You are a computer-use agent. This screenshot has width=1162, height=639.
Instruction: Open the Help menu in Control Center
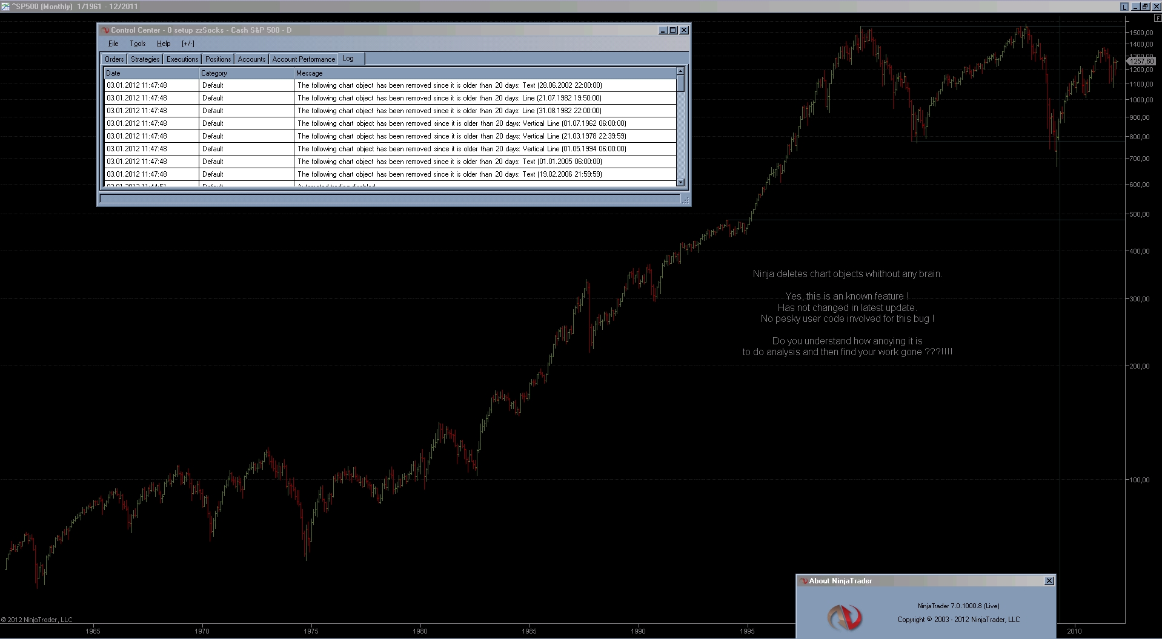pyautogui.click(x=164, y=44)
